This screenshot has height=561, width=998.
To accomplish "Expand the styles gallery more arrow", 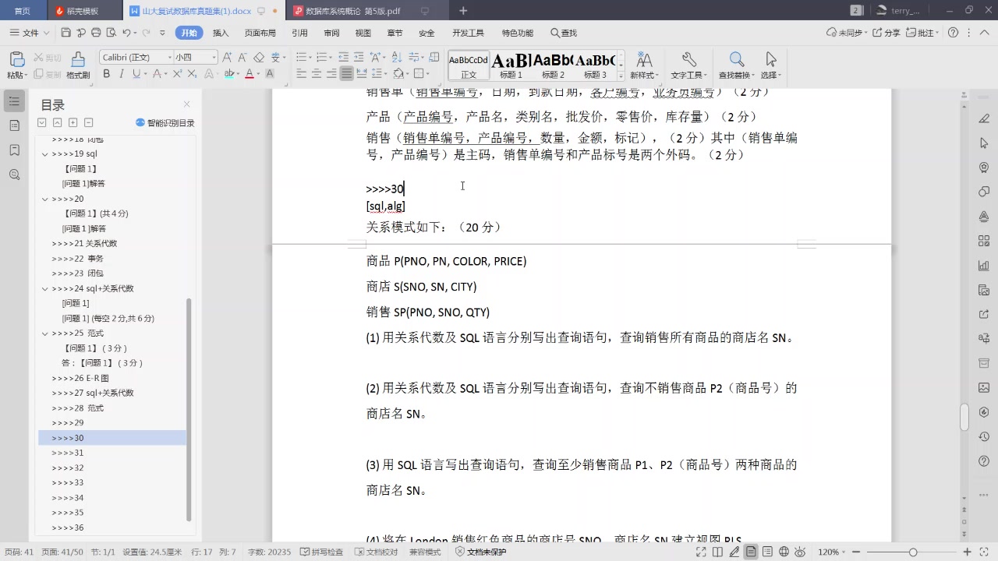I will [621, 76].
